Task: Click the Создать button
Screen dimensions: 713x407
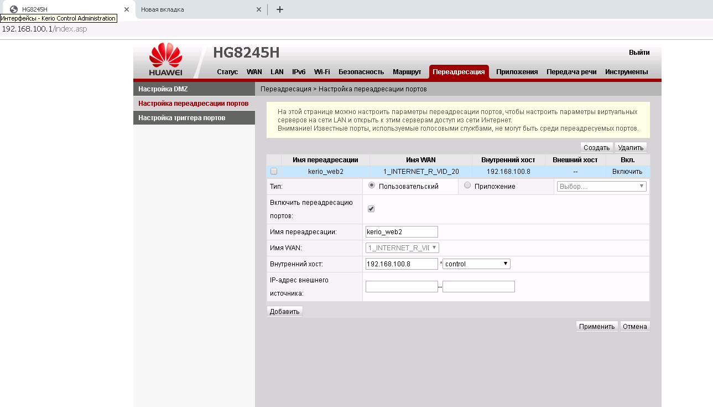Action: click(x=596, y=148)
